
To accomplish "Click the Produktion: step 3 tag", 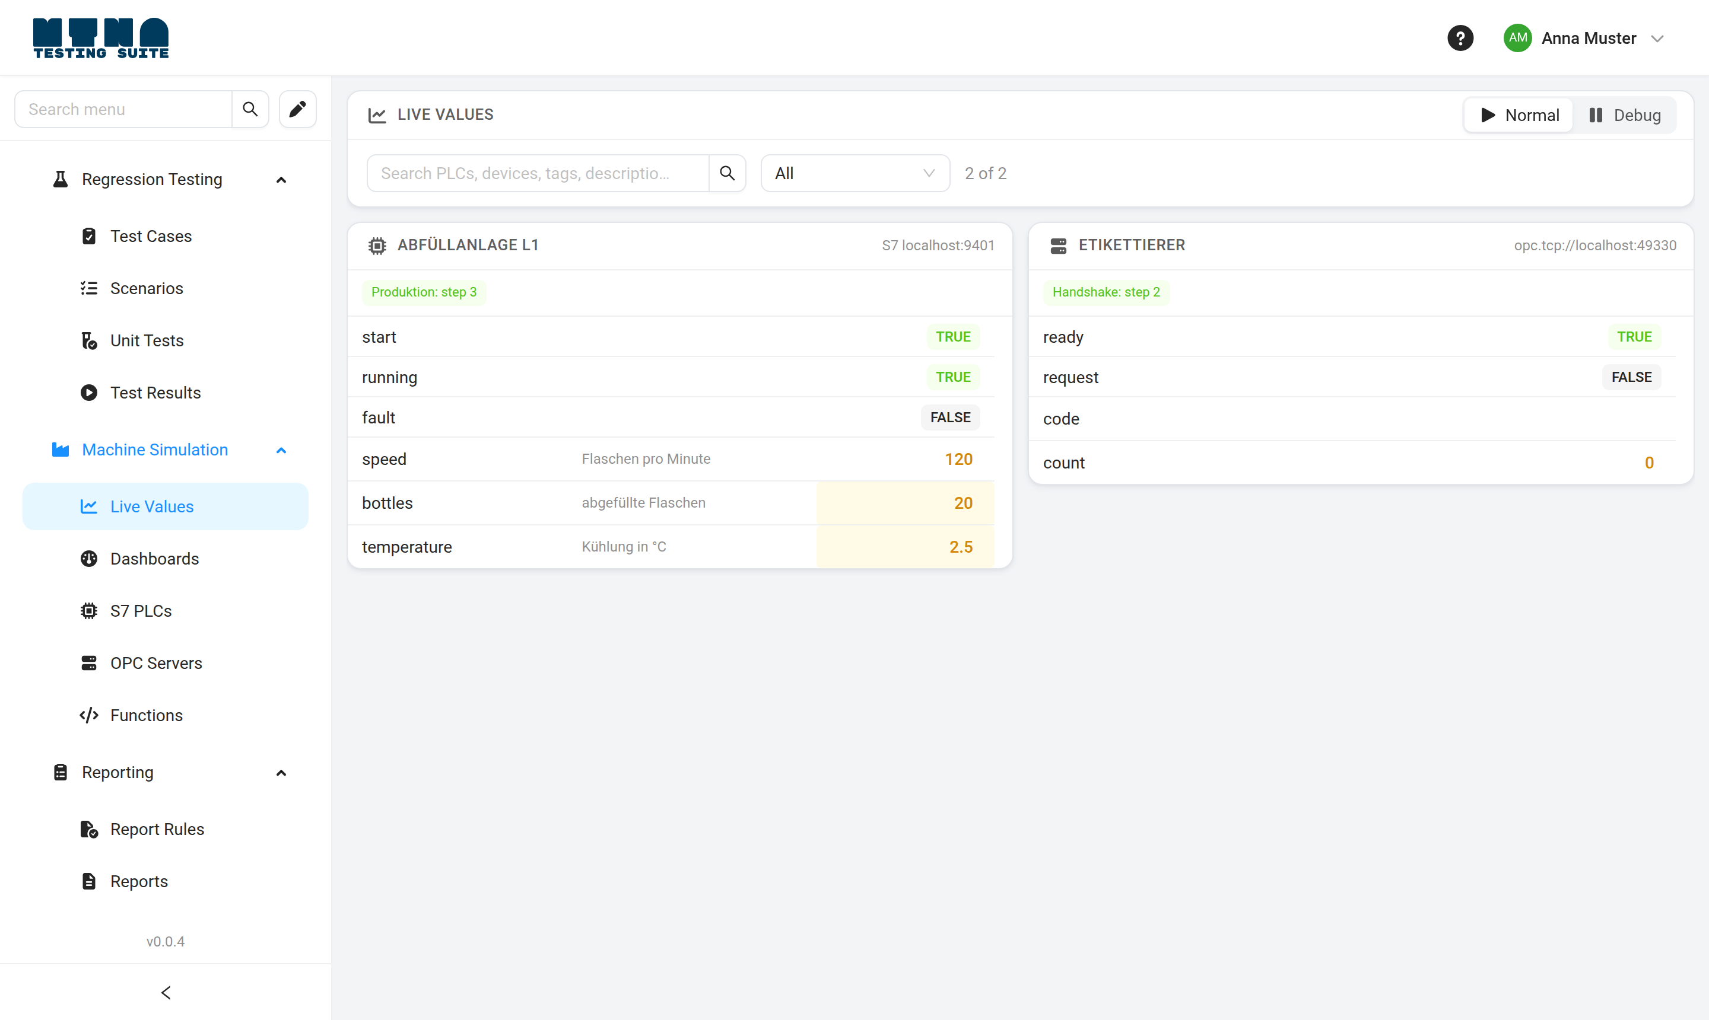I will pos(424,292).
